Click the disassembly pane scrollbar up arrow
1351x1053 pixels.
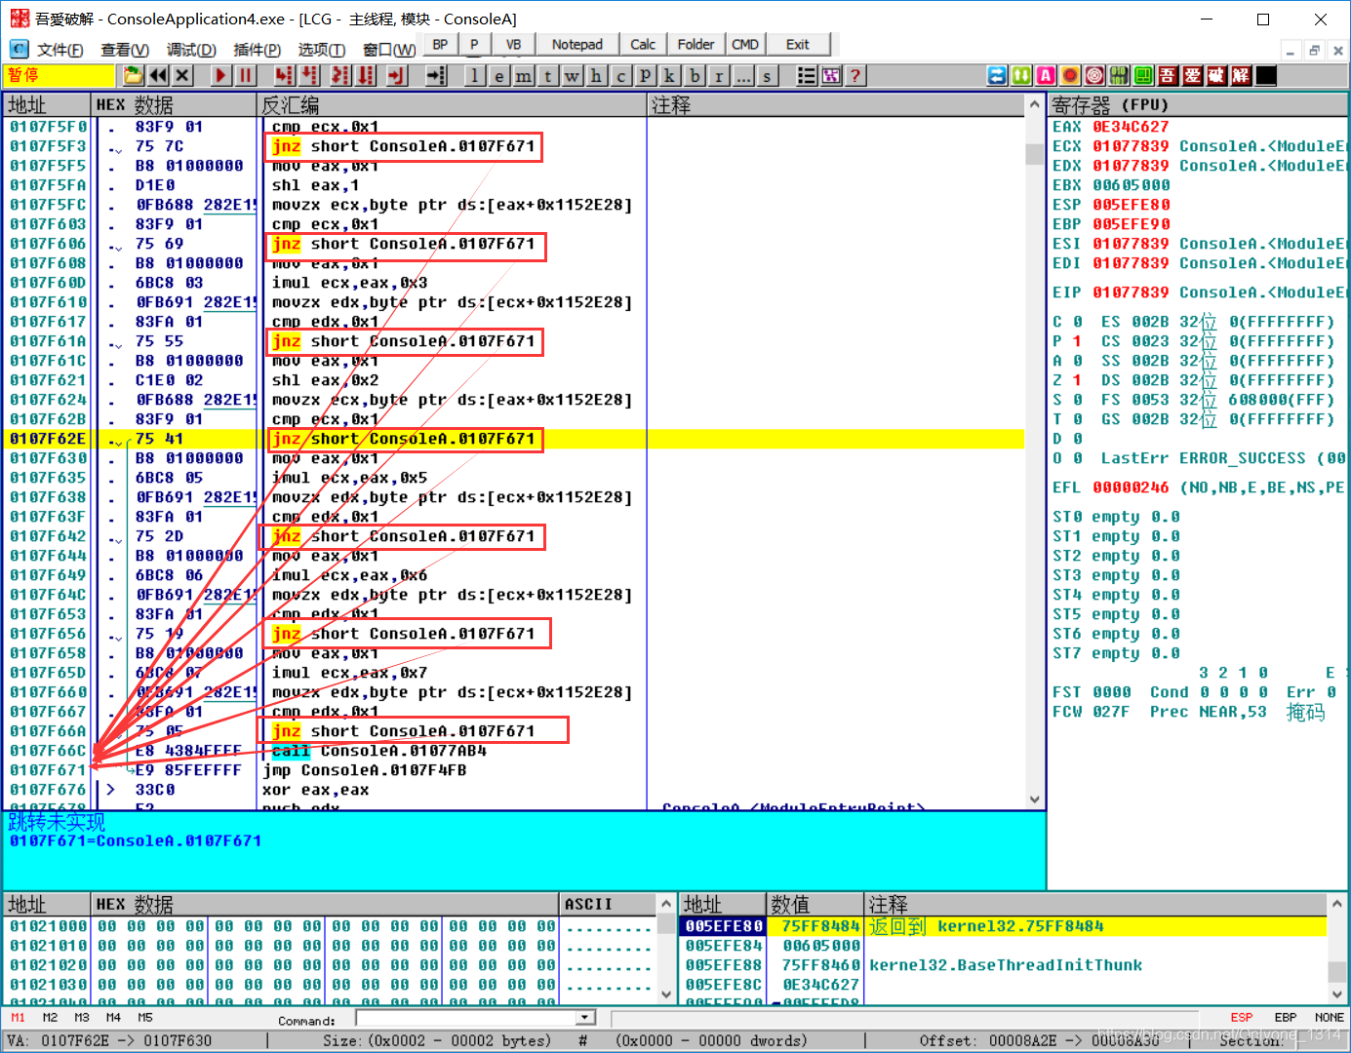coord(1035,104)
